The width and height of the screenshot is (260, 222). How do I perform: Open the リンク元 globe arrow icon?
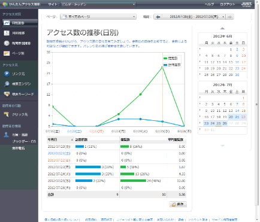(x=7, y=74)
